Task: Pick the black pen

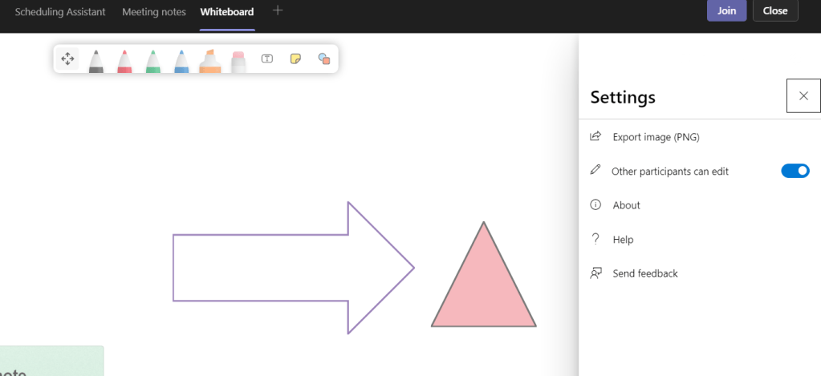Action: click(96, 60)
